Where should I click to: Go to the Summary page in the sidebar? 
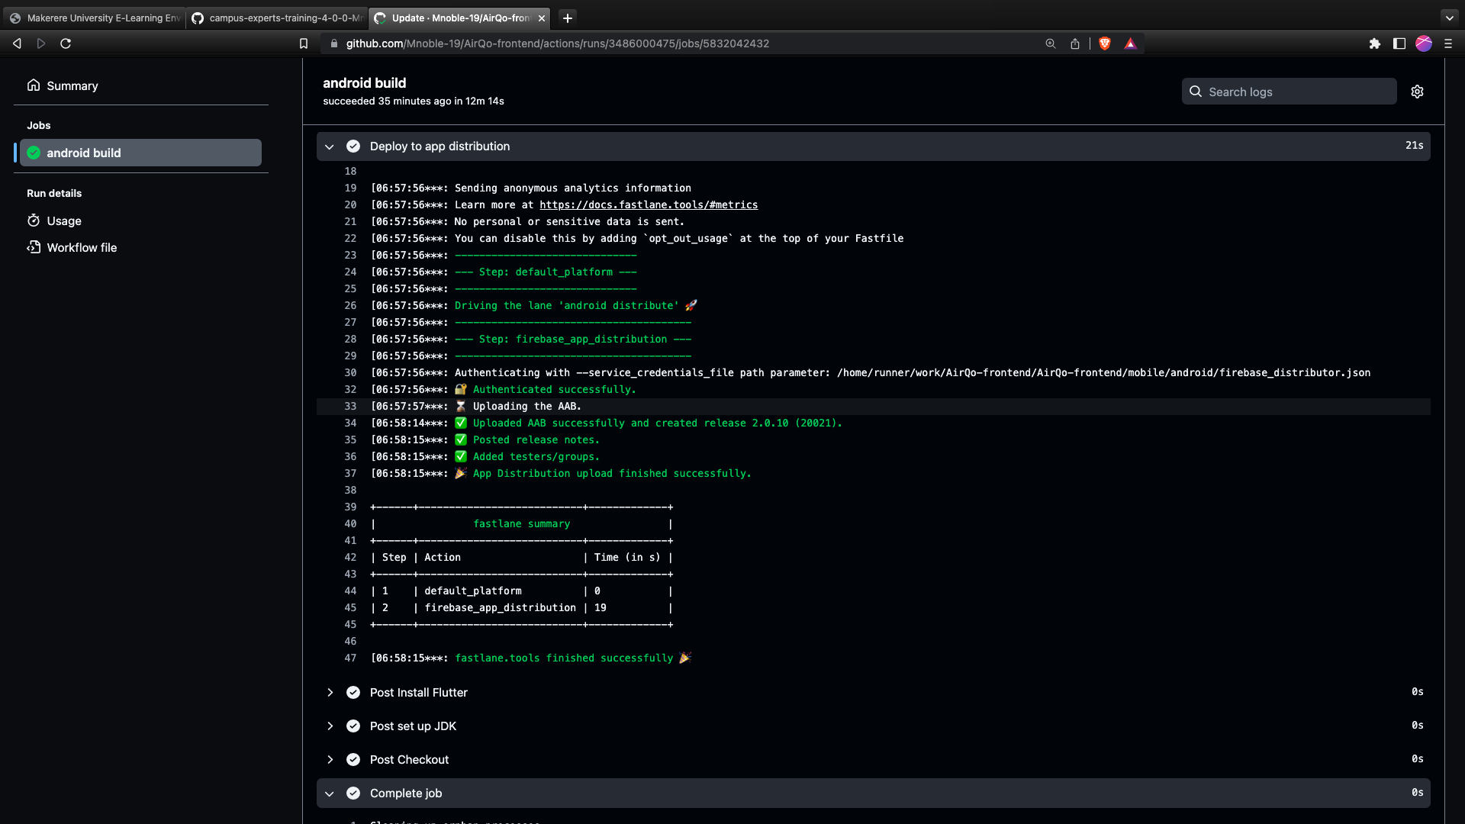[x=72, y=85]
